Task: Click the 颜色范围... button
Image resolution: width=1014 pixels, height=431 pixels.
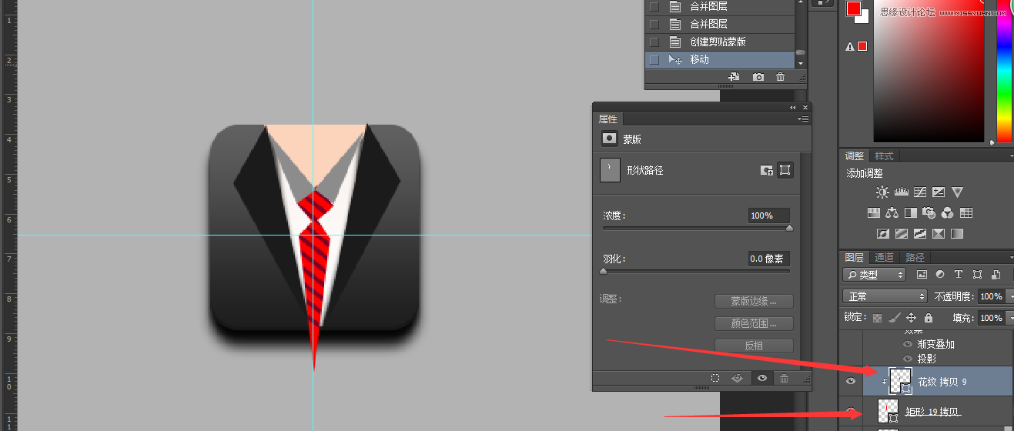Action: pyautogui.click(x=754, y=324)
